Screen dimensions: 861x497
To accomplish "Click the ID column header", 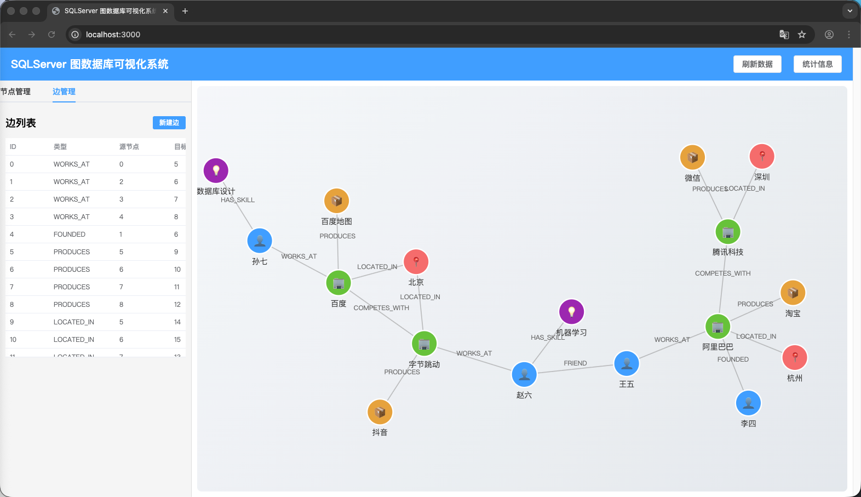I will (13, 147).
